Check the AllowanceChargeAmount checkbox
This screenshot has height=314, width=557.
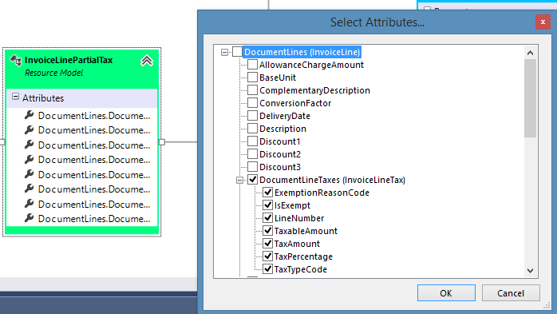(253, 65)
